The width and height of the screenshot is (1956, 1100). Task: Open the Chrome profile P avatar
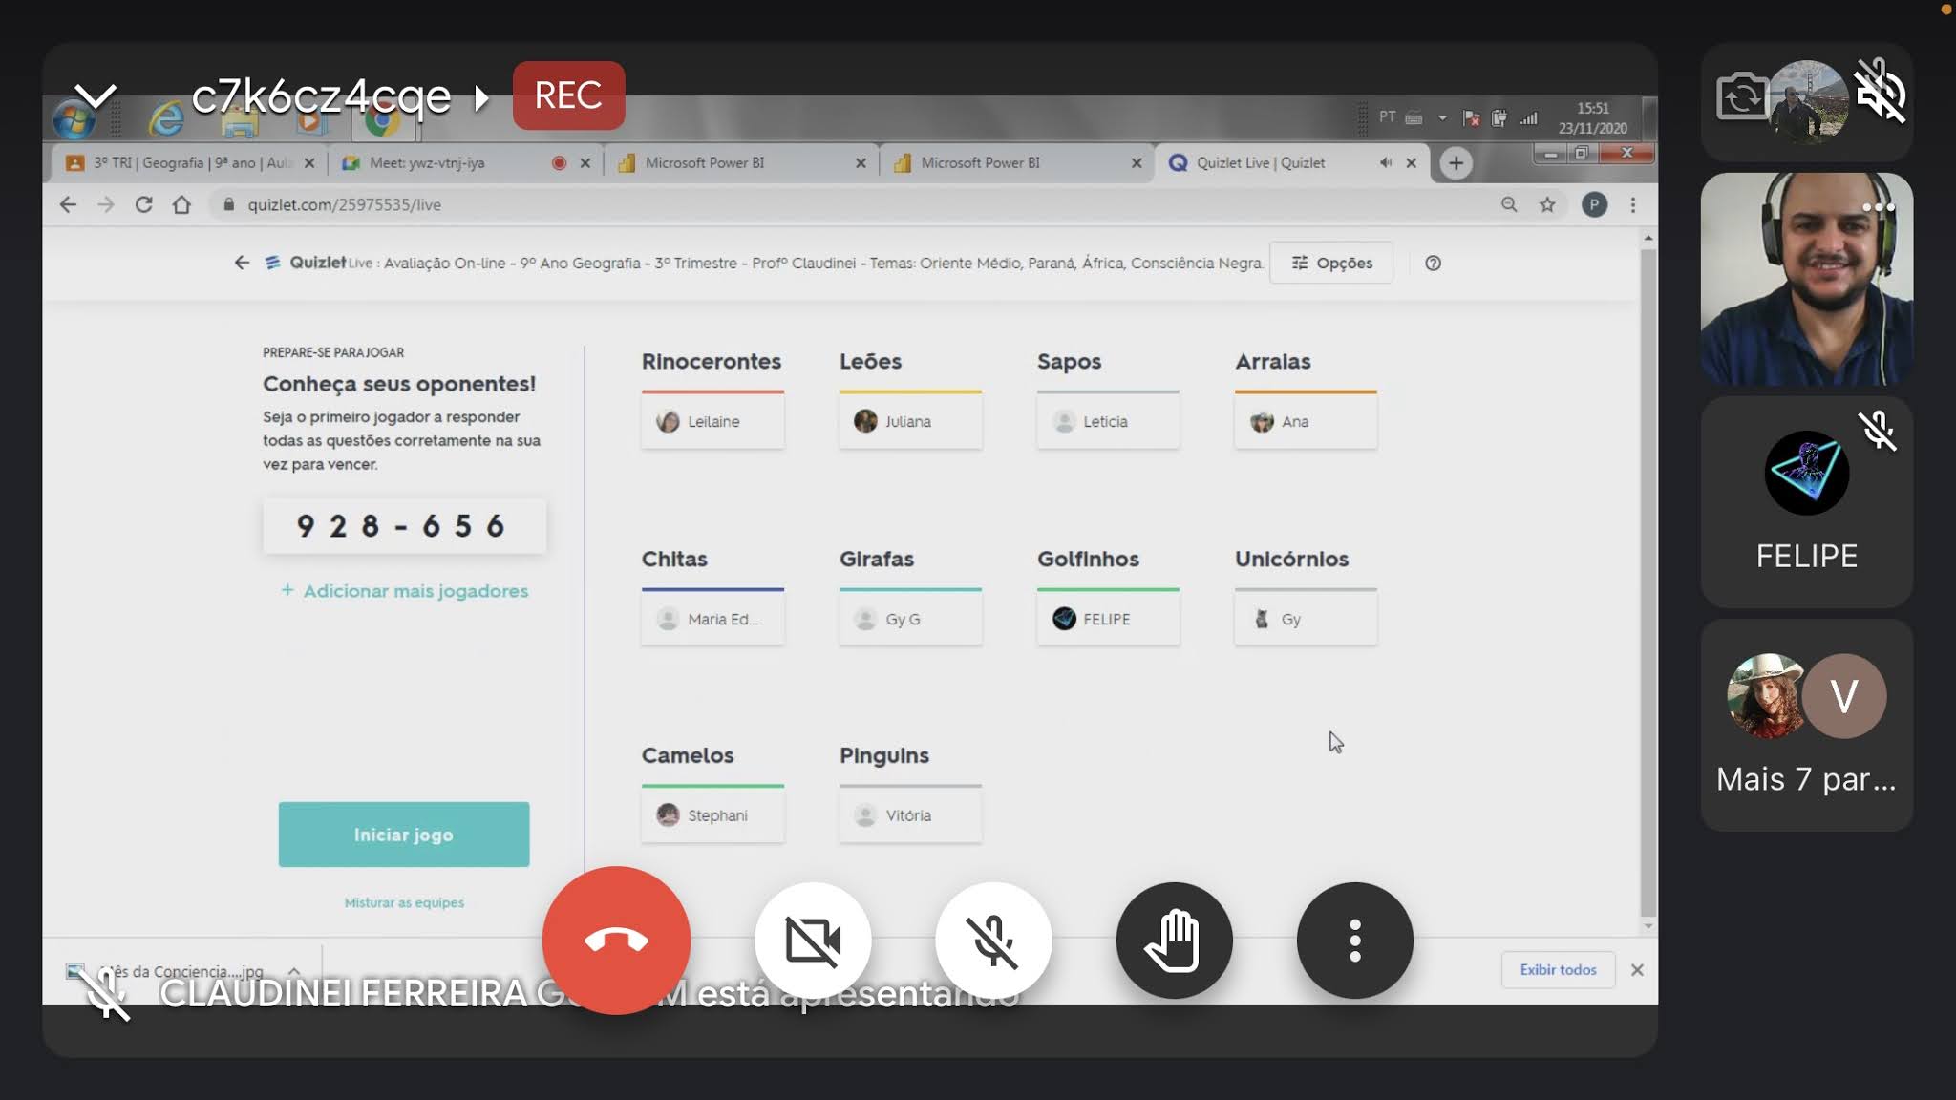tap(1594, 204)
